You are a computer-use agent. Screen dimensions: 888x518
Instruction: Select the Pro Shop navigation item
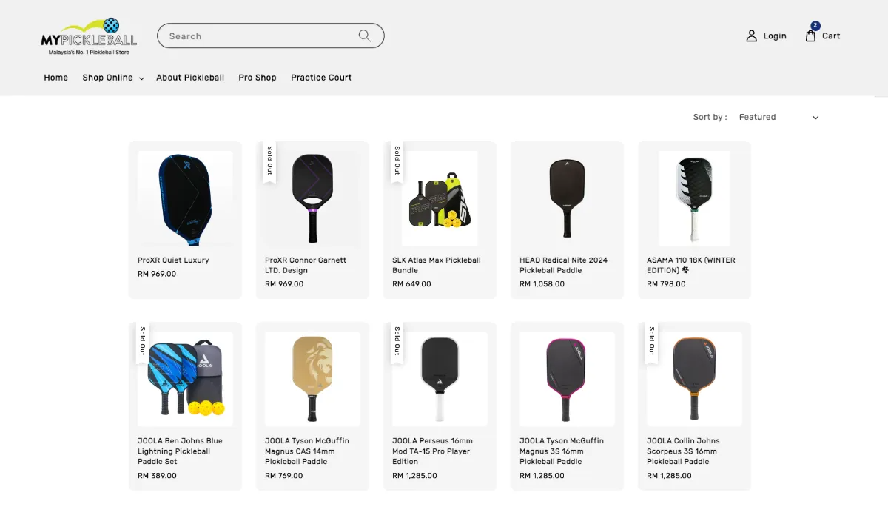(x=258, y=78)
